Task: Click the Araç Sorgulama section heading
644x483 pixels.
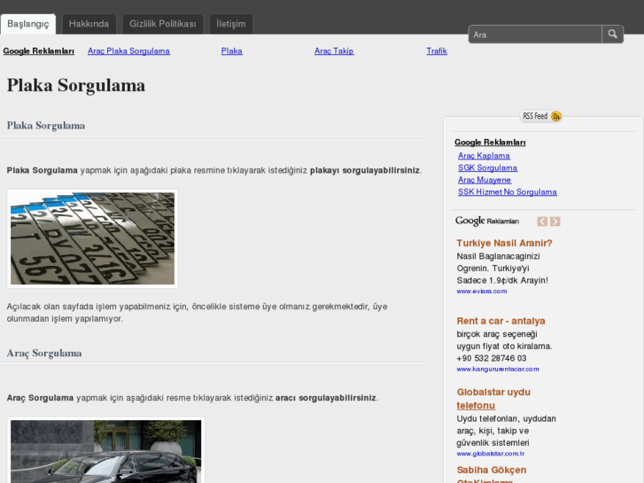Action: point(44,353)
